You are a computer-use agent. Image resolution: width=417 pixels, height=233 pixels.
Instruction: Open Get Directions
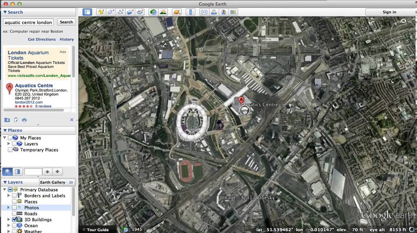[x=42, y=39]
